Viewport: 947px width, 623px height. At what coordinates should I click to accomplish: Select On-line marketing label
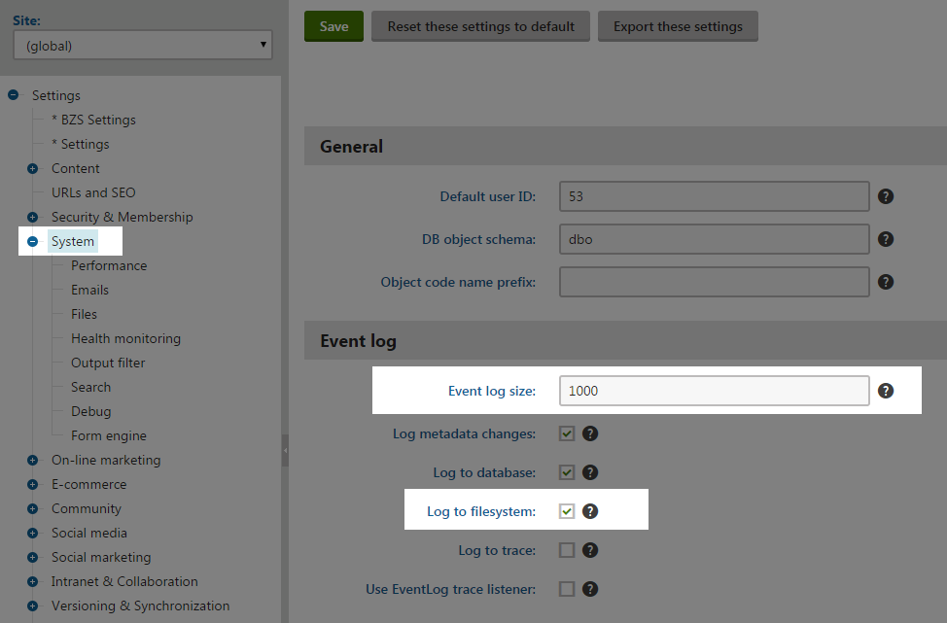coord(106,460)
